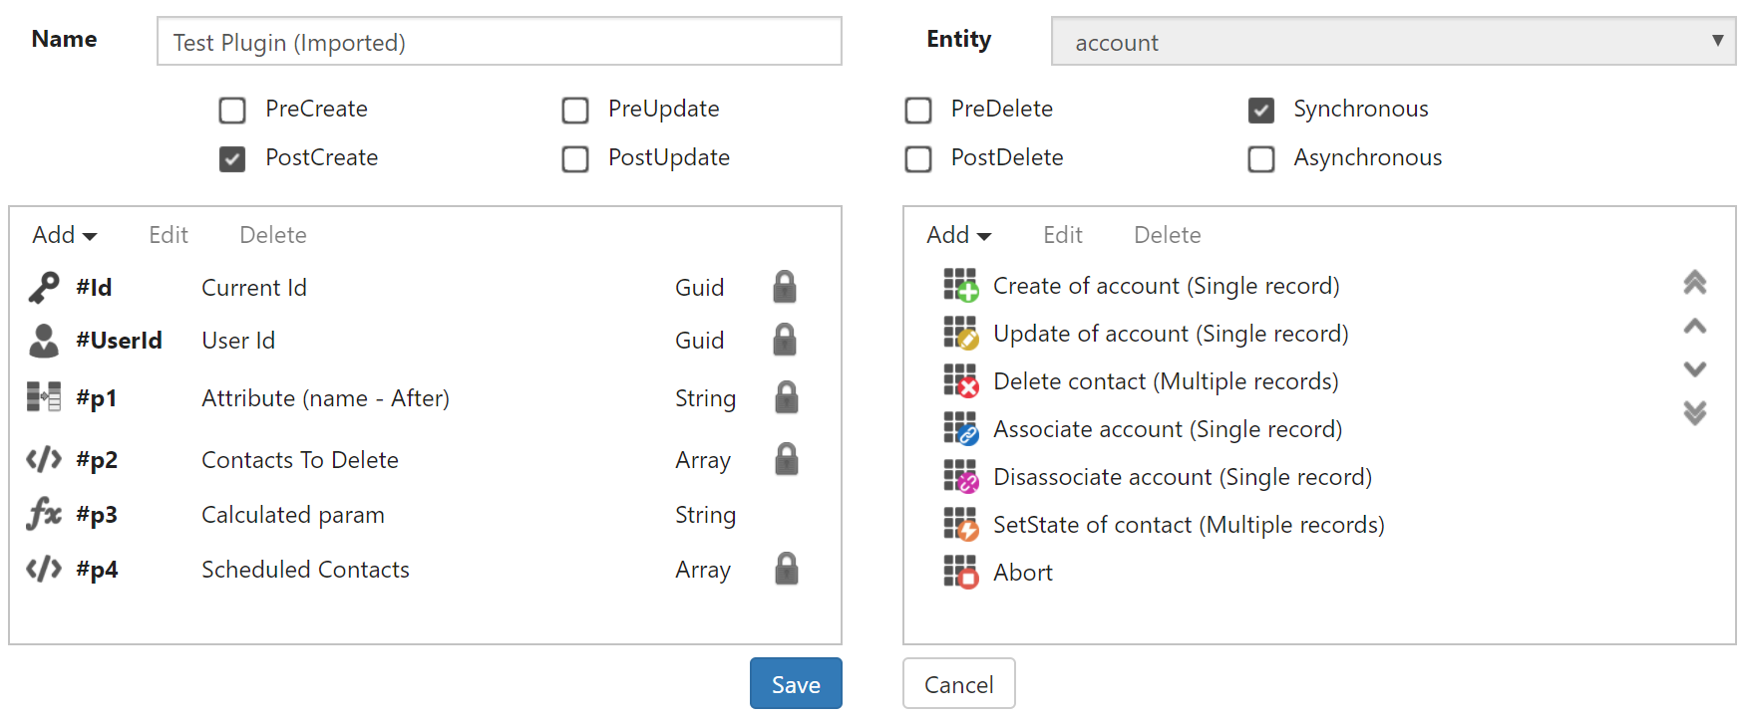This screenshot has height=720, width=1744.
Task: Open the Entity dropdown showing account
Action: pyautogui.click(x=1393, y=42)
